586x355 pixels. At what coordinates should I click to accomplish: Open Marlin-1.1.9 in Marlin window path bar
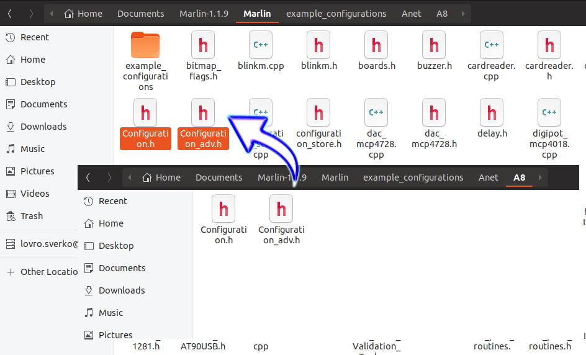tap(204, 14)
